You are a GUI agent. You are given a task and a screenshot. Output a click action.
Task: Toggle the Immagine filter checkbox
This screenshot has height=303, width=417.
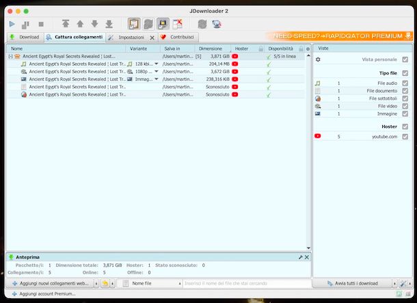405,114
